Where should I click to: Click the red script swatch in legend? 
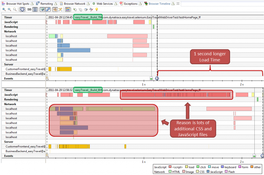point(170,167)
